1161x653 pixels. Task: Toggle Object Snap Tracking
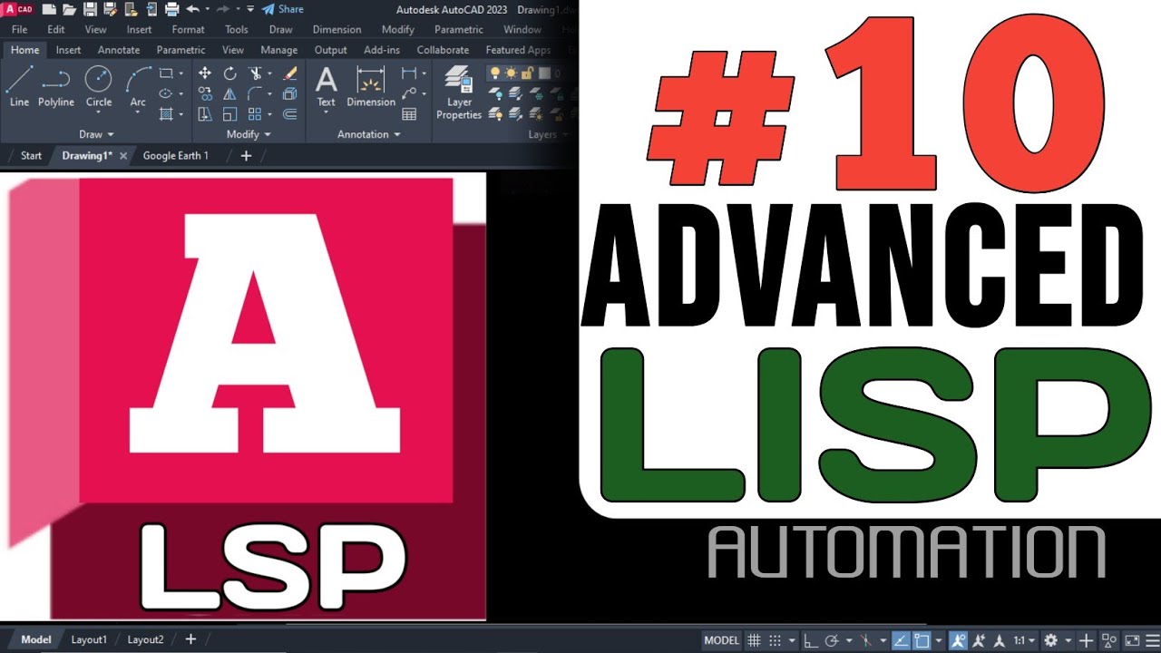pos(900,640)
